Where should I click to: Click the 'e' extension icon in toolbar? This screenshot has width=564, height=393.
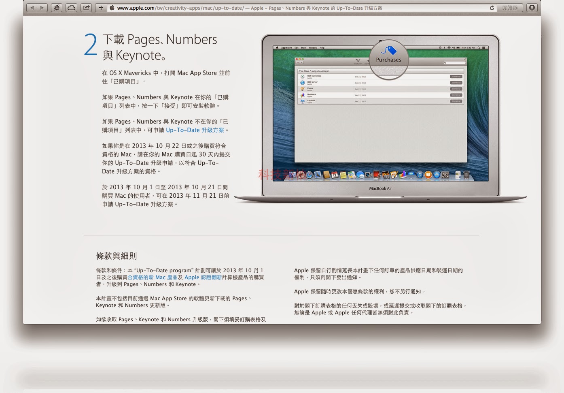point(57,8)
